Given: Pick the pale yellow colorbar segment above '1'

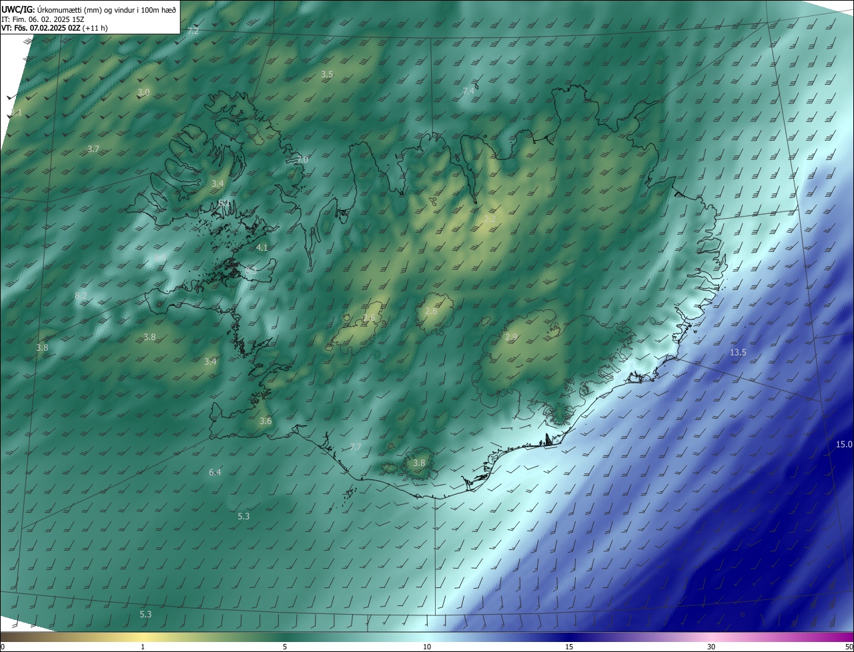Looking at the screenshot, I should [x=143, y=637].
